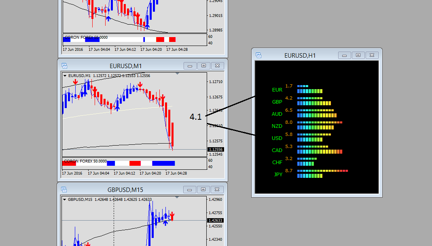This screenshot has height=246, width=432.
Task: Minimize the GBPUSD,M15 chart window
Action: (x=190, y=190)
